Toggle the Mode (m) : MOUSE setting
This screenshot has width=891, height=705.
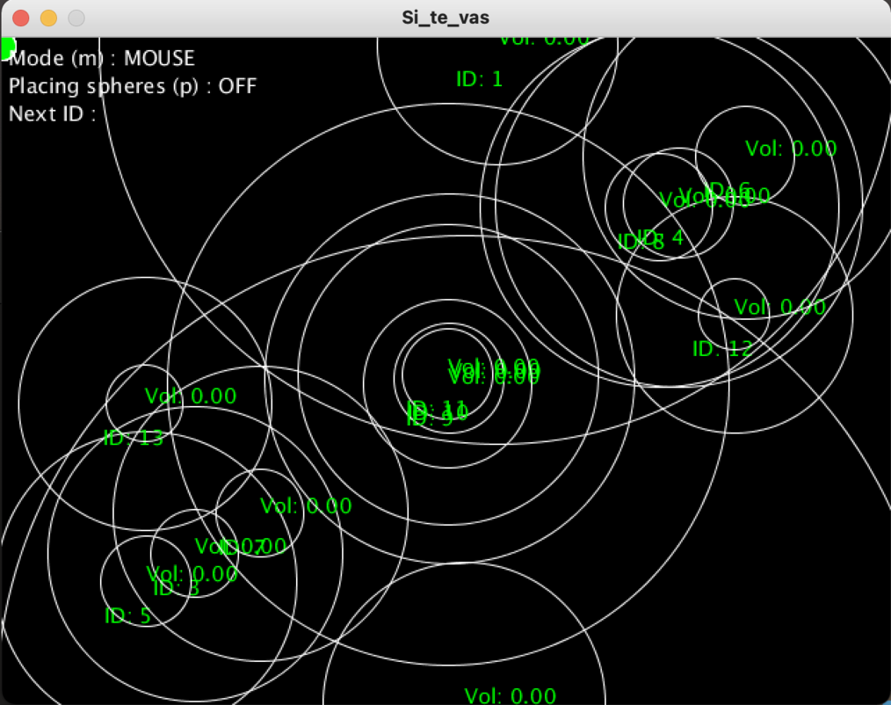101,59
